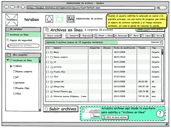Image resolution: width=171 pixels, height=128 pixels.
Task: Click the Prueba files folder icon in list
Action: [x=52, y=72]
